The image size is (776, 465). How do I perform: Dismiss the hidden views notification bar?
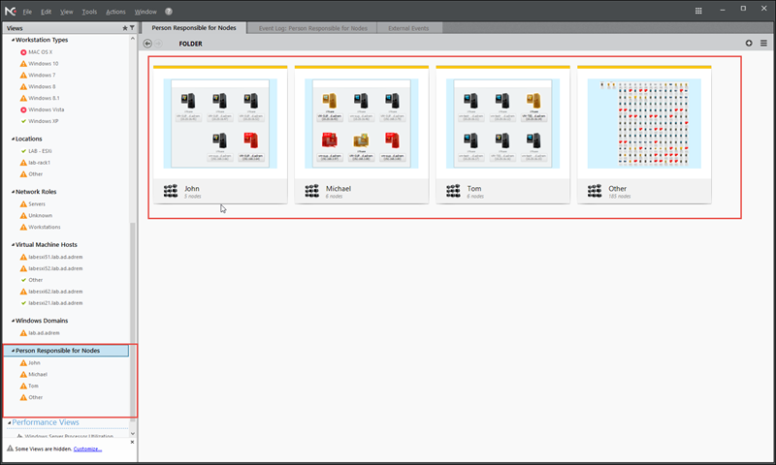[131, 449]
